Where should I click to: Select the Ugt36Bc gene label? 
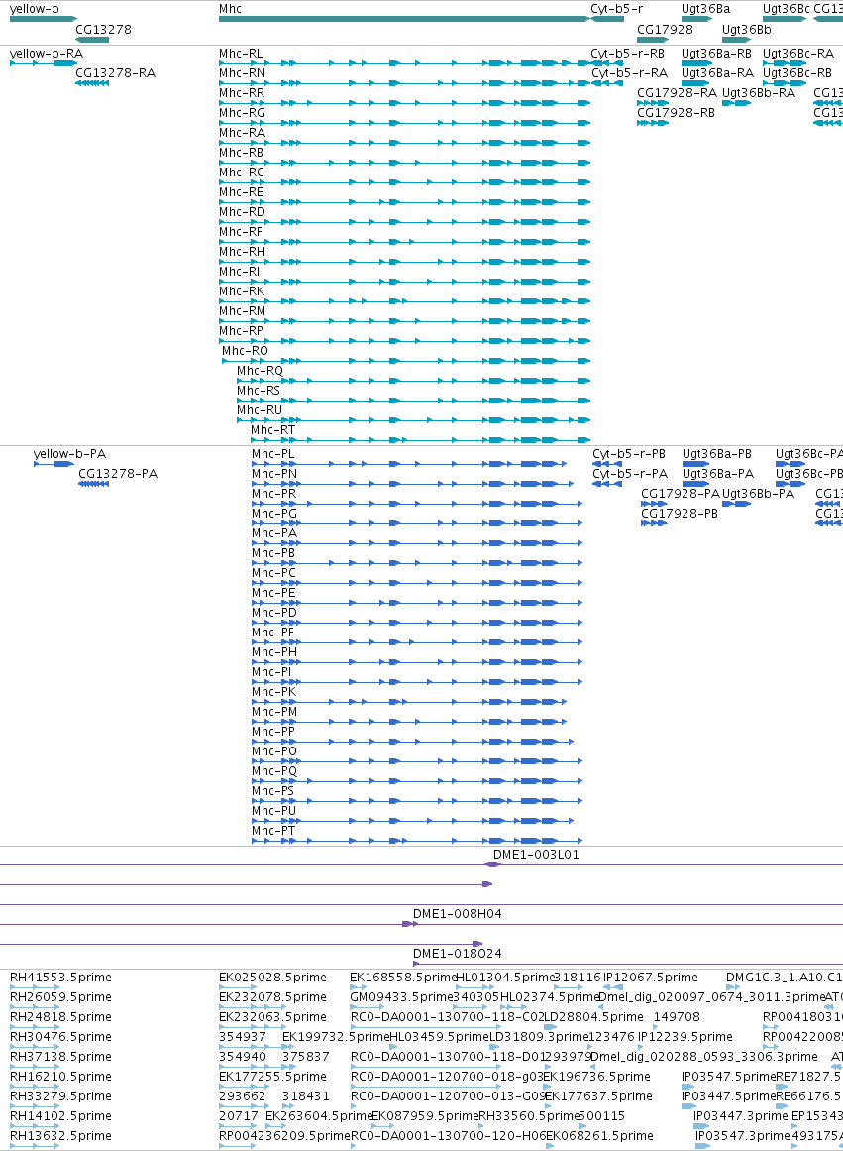(x=787, y=9)
